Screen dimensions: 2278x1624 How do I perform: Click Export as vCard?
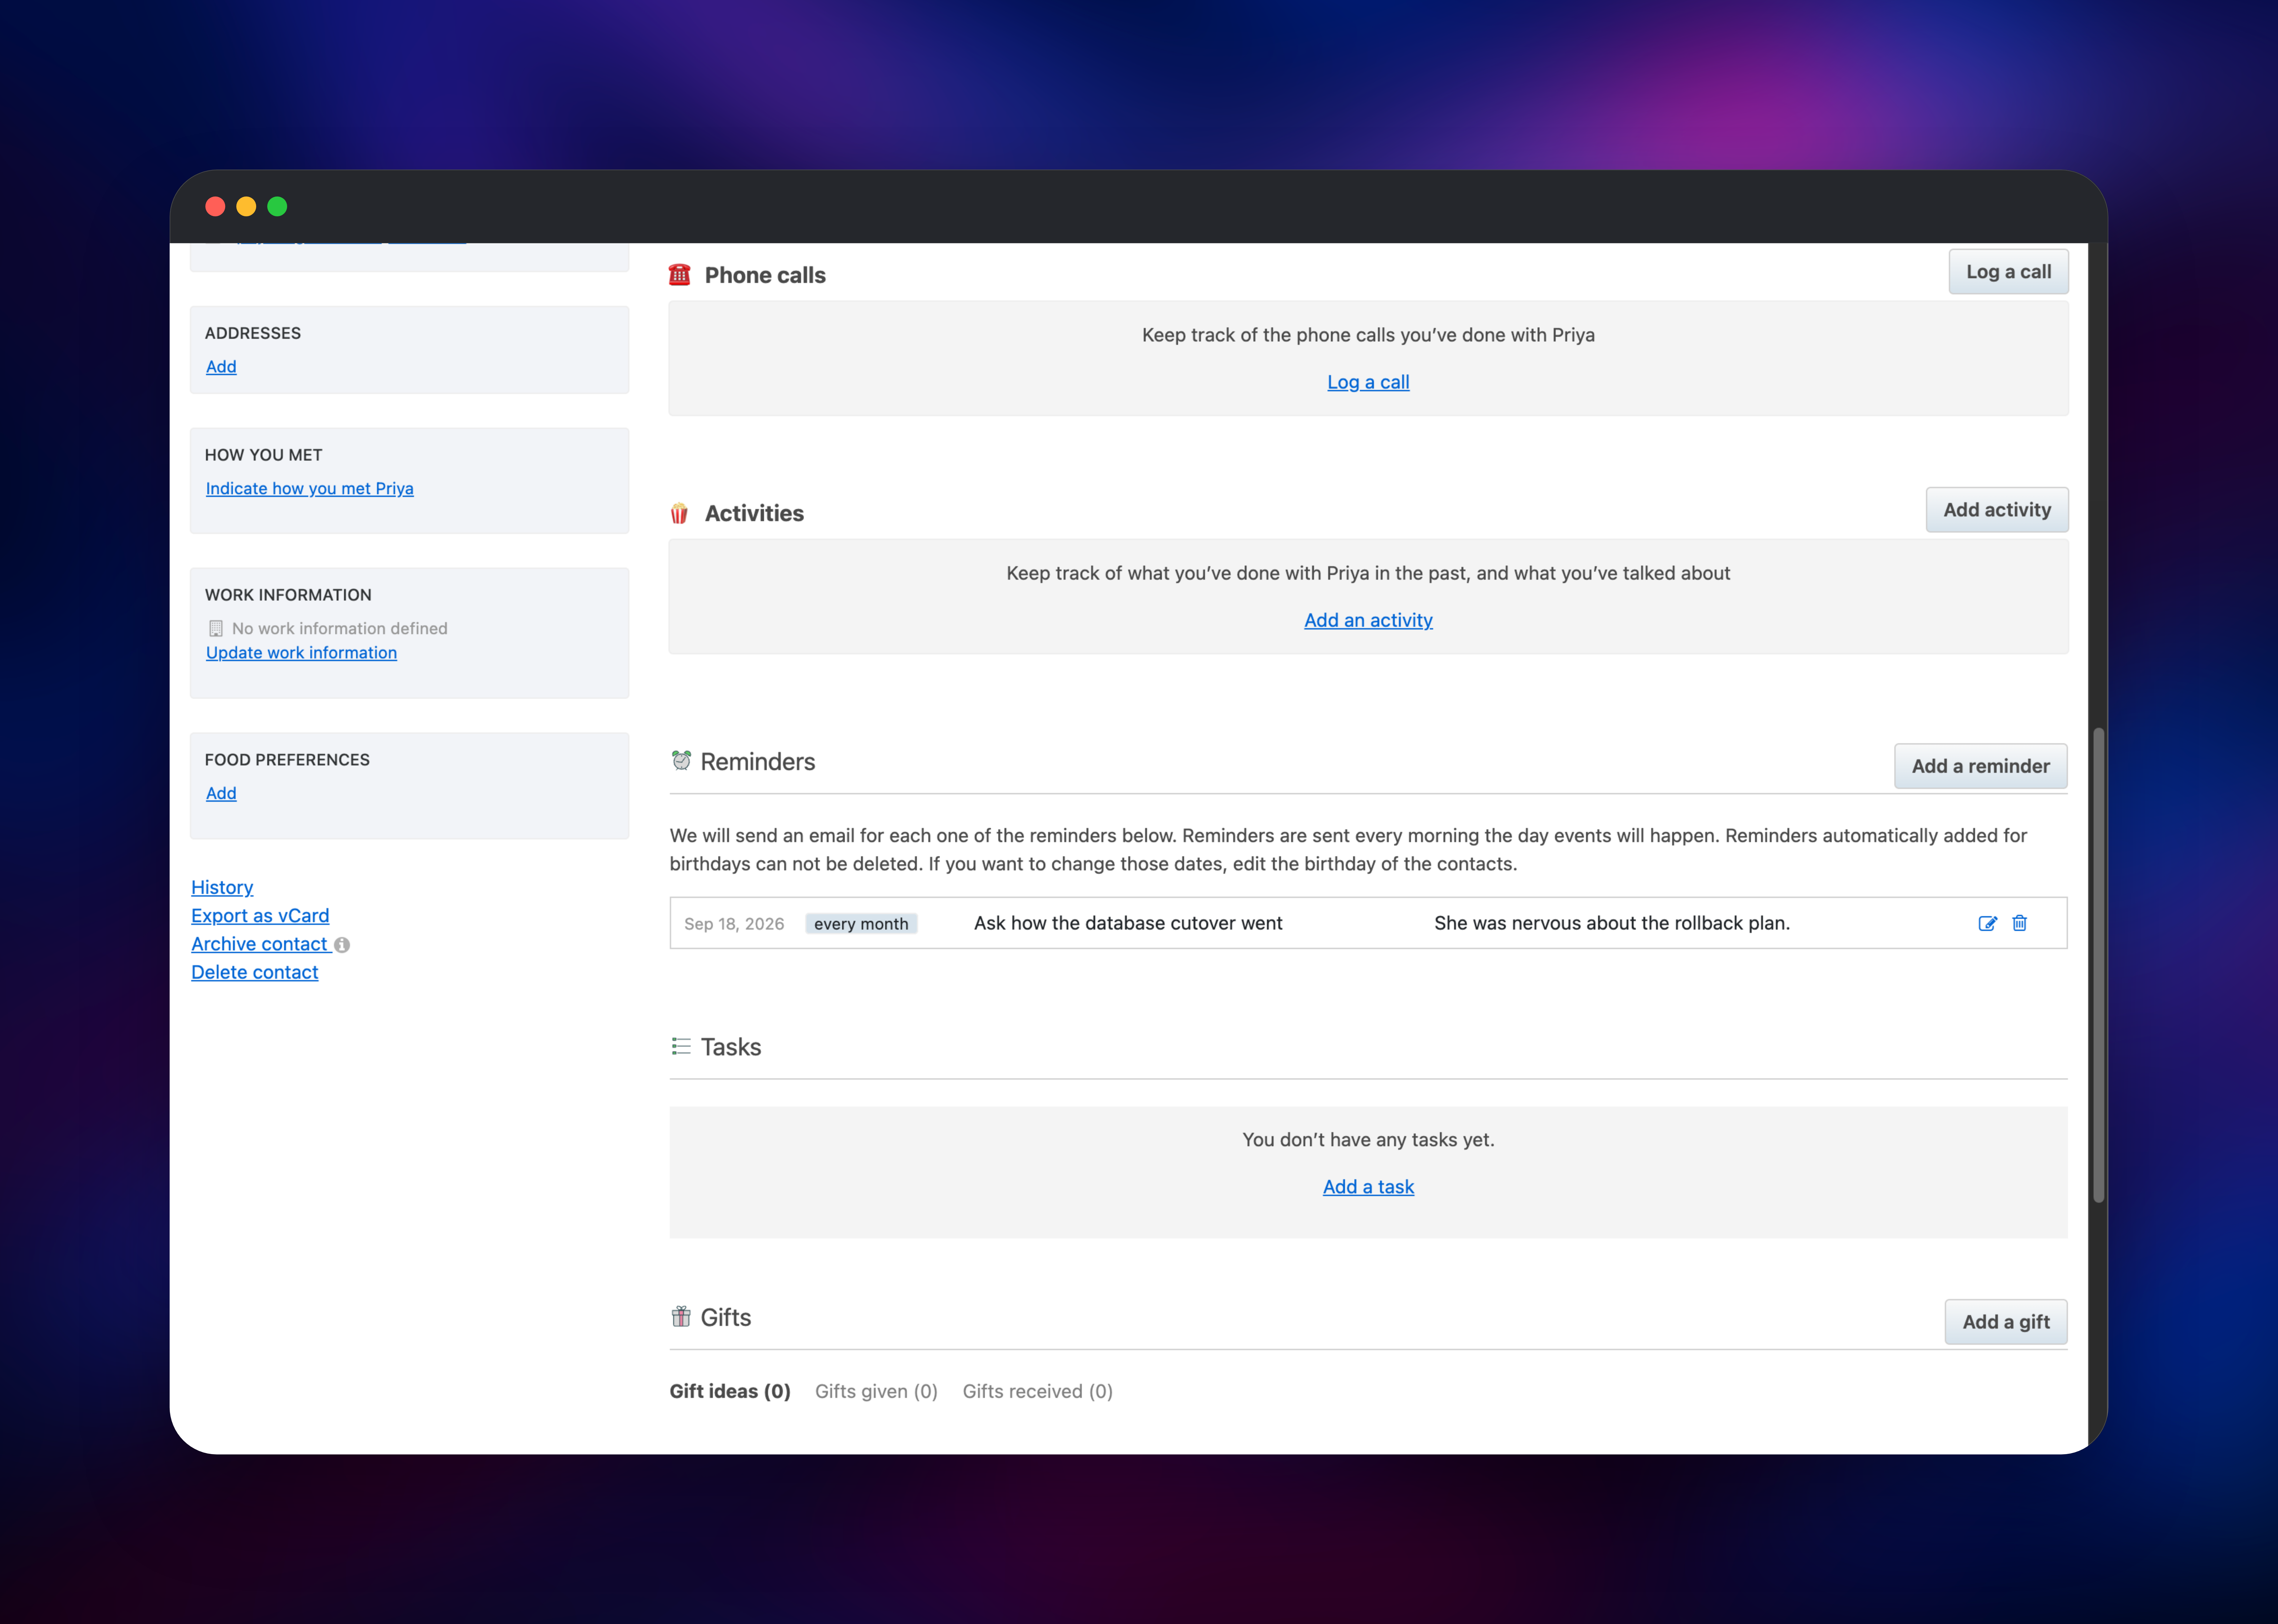click(x=260, y=916)
